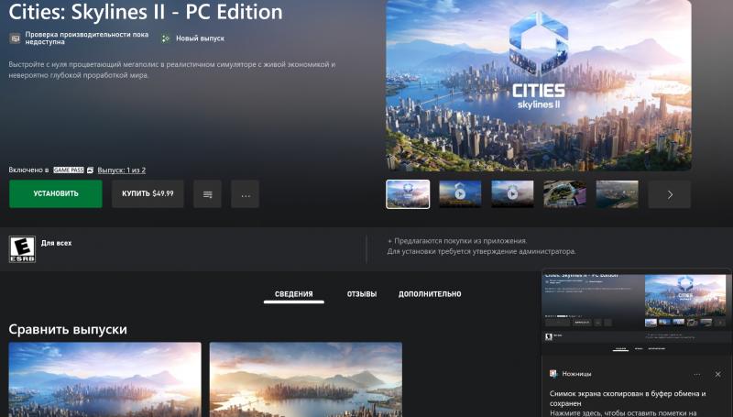This screenshot has width=733, height=417.
Task: Select the last aerial city screenshot thumbnail
Action: coord(617,193)
